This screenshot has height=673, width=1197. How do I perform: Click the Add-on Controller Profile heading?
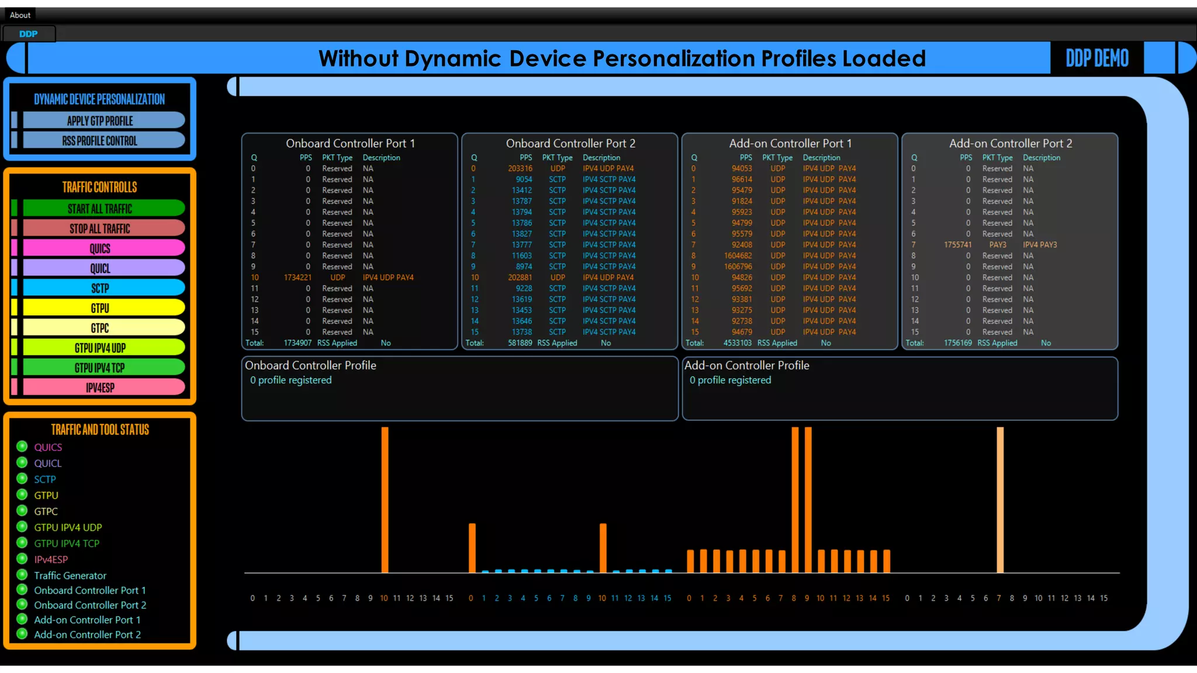click(x=747, y=365)
